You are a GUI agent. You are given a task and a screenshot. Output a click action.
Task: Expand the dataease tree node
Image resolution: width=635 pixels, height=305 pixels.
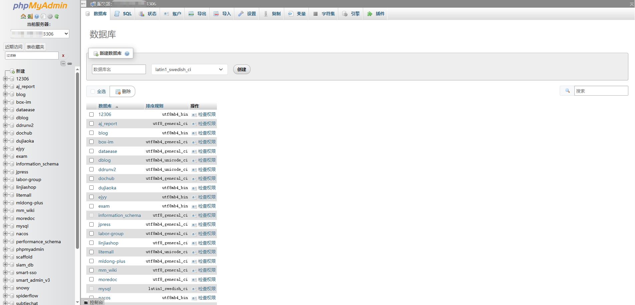[x=5, y=110]
